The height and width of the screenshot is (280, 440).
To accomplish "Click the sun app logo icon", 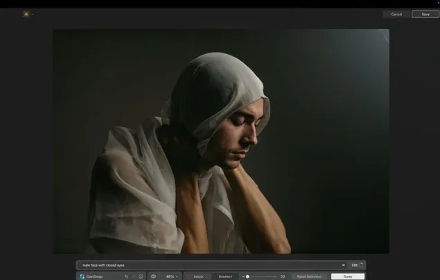I will coord(26,14).
